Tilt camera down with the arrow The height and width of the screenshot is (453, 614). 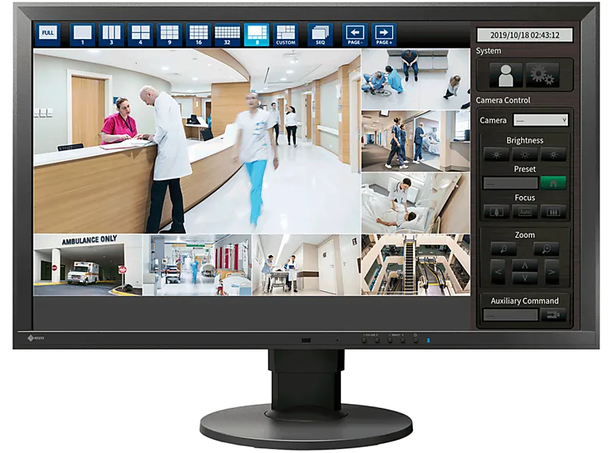point(525,278)
